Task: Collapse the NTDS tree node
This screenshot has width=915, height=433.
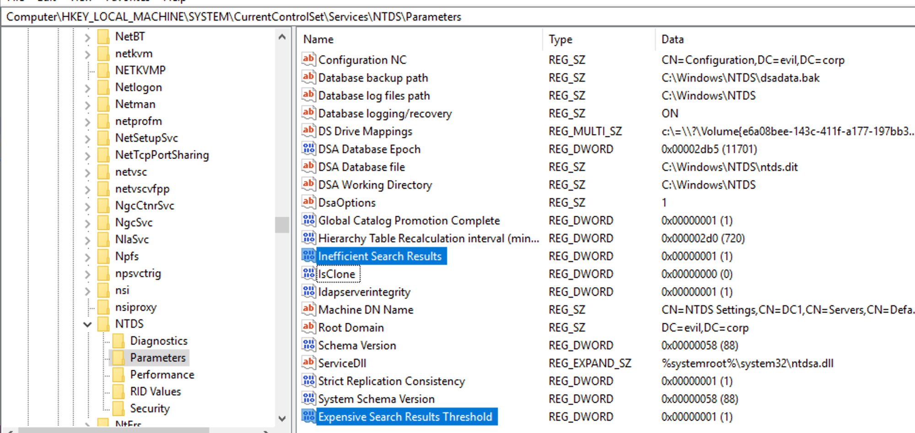Action: (x=87, y=324)
